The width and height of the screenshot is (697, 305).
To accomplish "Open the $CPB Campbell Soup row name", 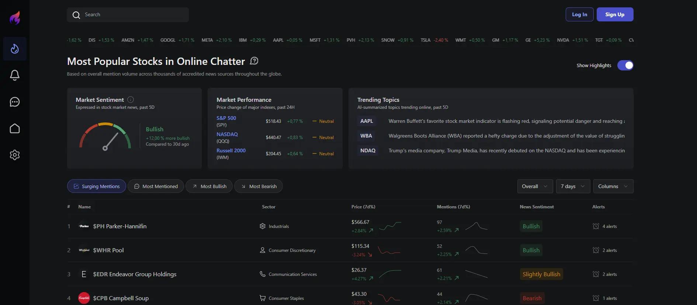I will tap(121, 298).
